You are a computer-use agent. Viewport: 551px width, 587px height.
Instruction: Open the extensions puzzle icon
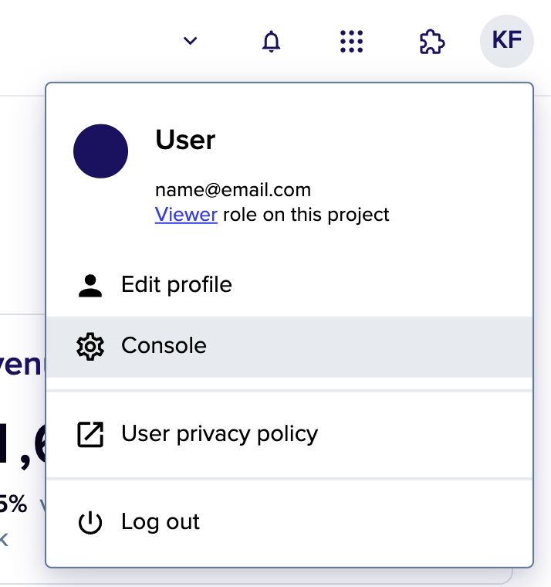pos(432,42)
